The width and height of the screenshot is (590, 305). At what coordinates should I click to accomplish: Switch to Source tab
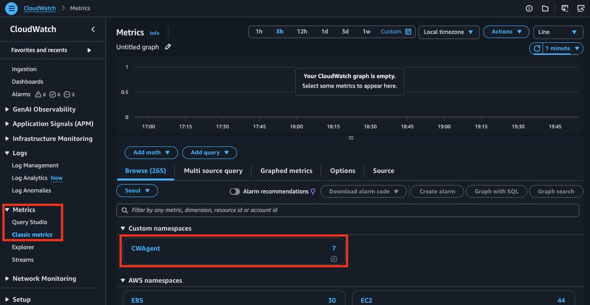pos(384,171)
